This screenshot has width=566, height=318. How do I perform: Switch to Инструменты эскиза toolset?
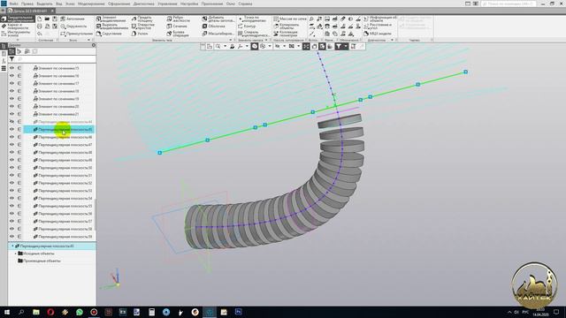pos(18,34)
